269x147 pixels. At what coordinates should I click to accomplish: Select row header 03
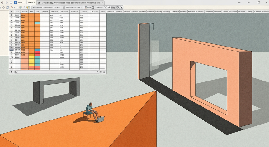[x=12, y=23]
